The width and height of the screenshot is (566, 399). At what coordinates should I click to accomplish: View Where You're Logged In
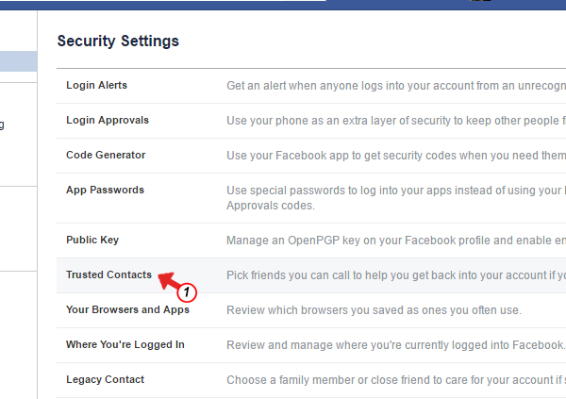point(125,345)
